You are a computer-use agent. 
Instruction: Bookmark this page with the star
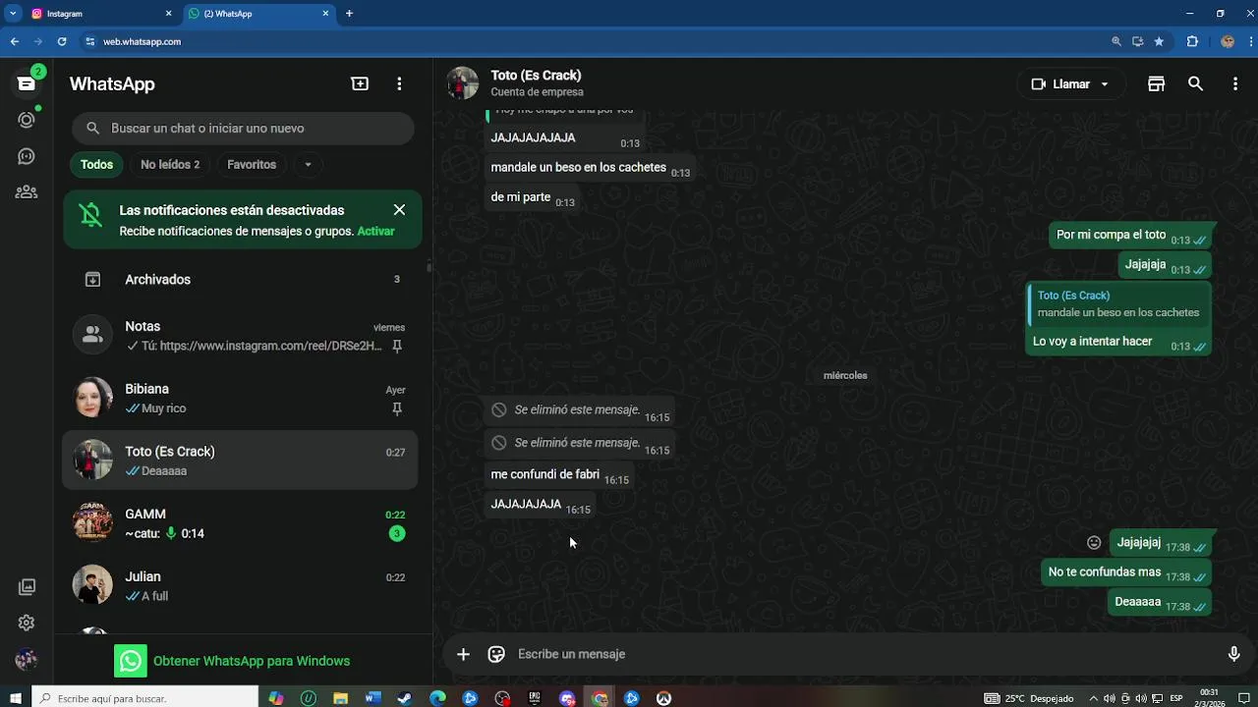pyautogui.click(x=1159, y=41)
